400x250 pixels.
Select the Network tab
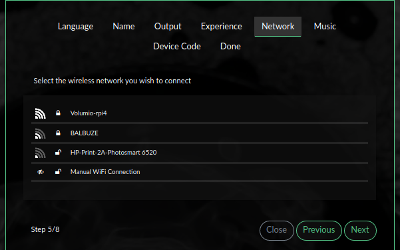[x=278, y=26]
